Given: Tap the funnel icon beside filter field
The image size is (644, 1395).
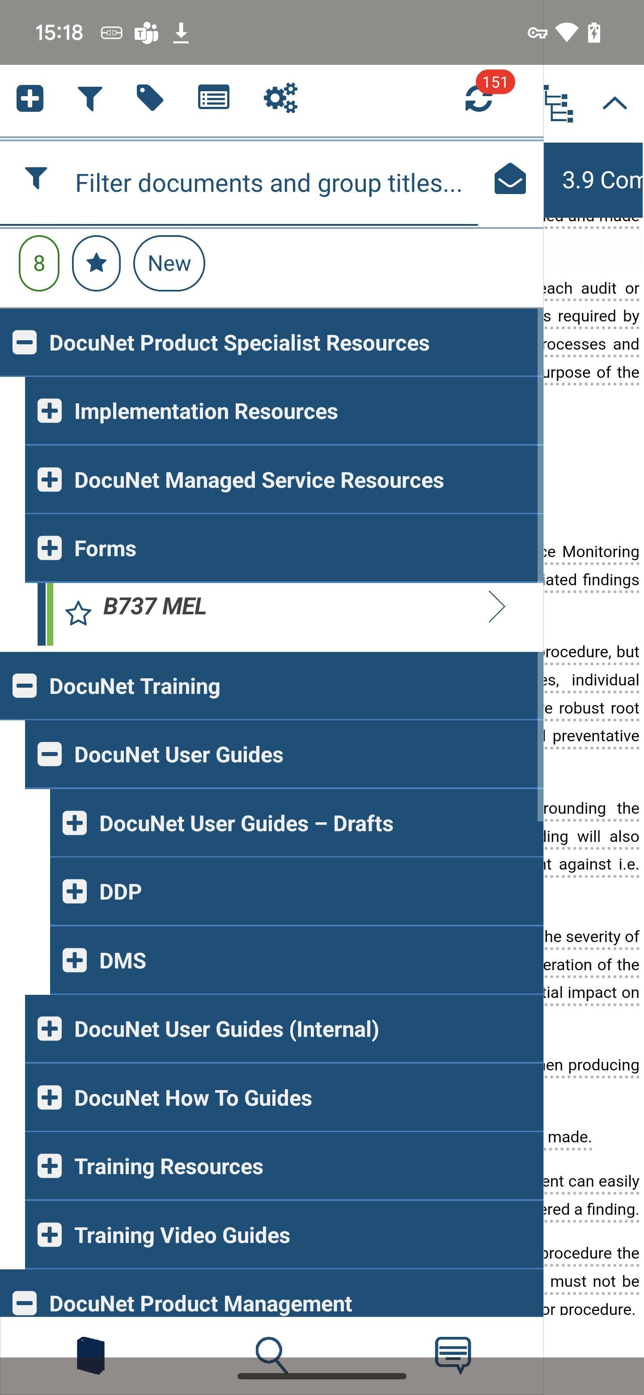Looking at the screenshot, I should [x=36, y=178].
